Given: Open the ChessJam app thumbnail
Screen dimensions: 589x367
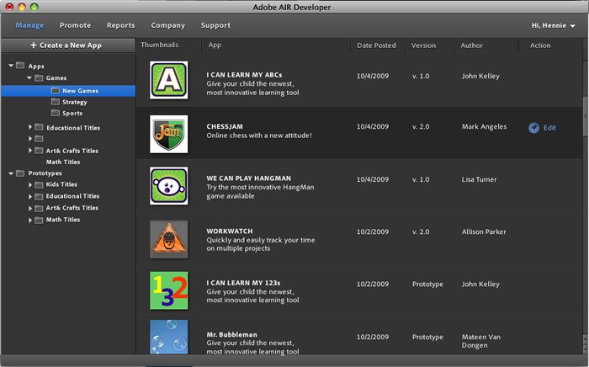Looking at the screenshot, I should point(168,134).
